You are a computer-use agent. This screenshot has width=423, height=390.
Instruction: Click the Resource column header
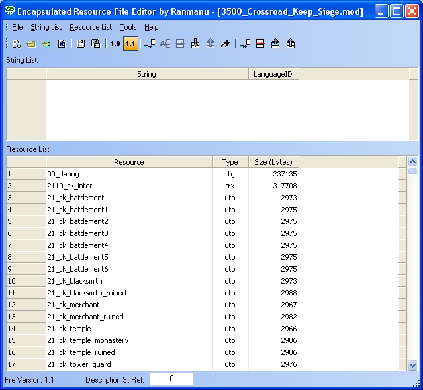pos(129,162)
